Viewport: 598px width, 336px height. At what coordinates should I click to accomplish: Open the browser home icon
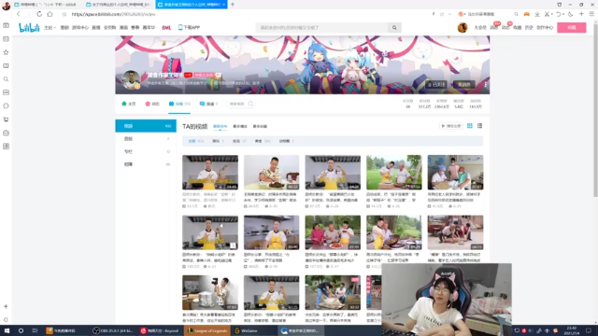50,14
